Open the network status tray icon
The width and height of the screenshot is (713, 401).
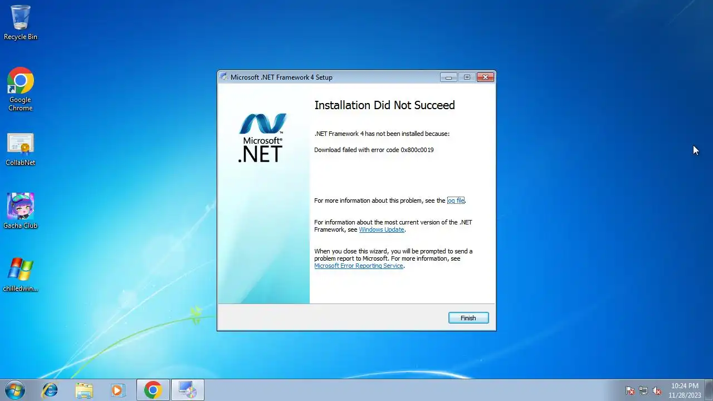pyautogui.click(x=643, y=391)
